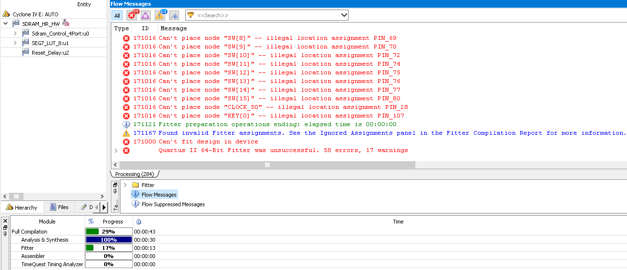Click the warning icon on message 171167
Screen dimensions: 627x270
coord(126,133)
